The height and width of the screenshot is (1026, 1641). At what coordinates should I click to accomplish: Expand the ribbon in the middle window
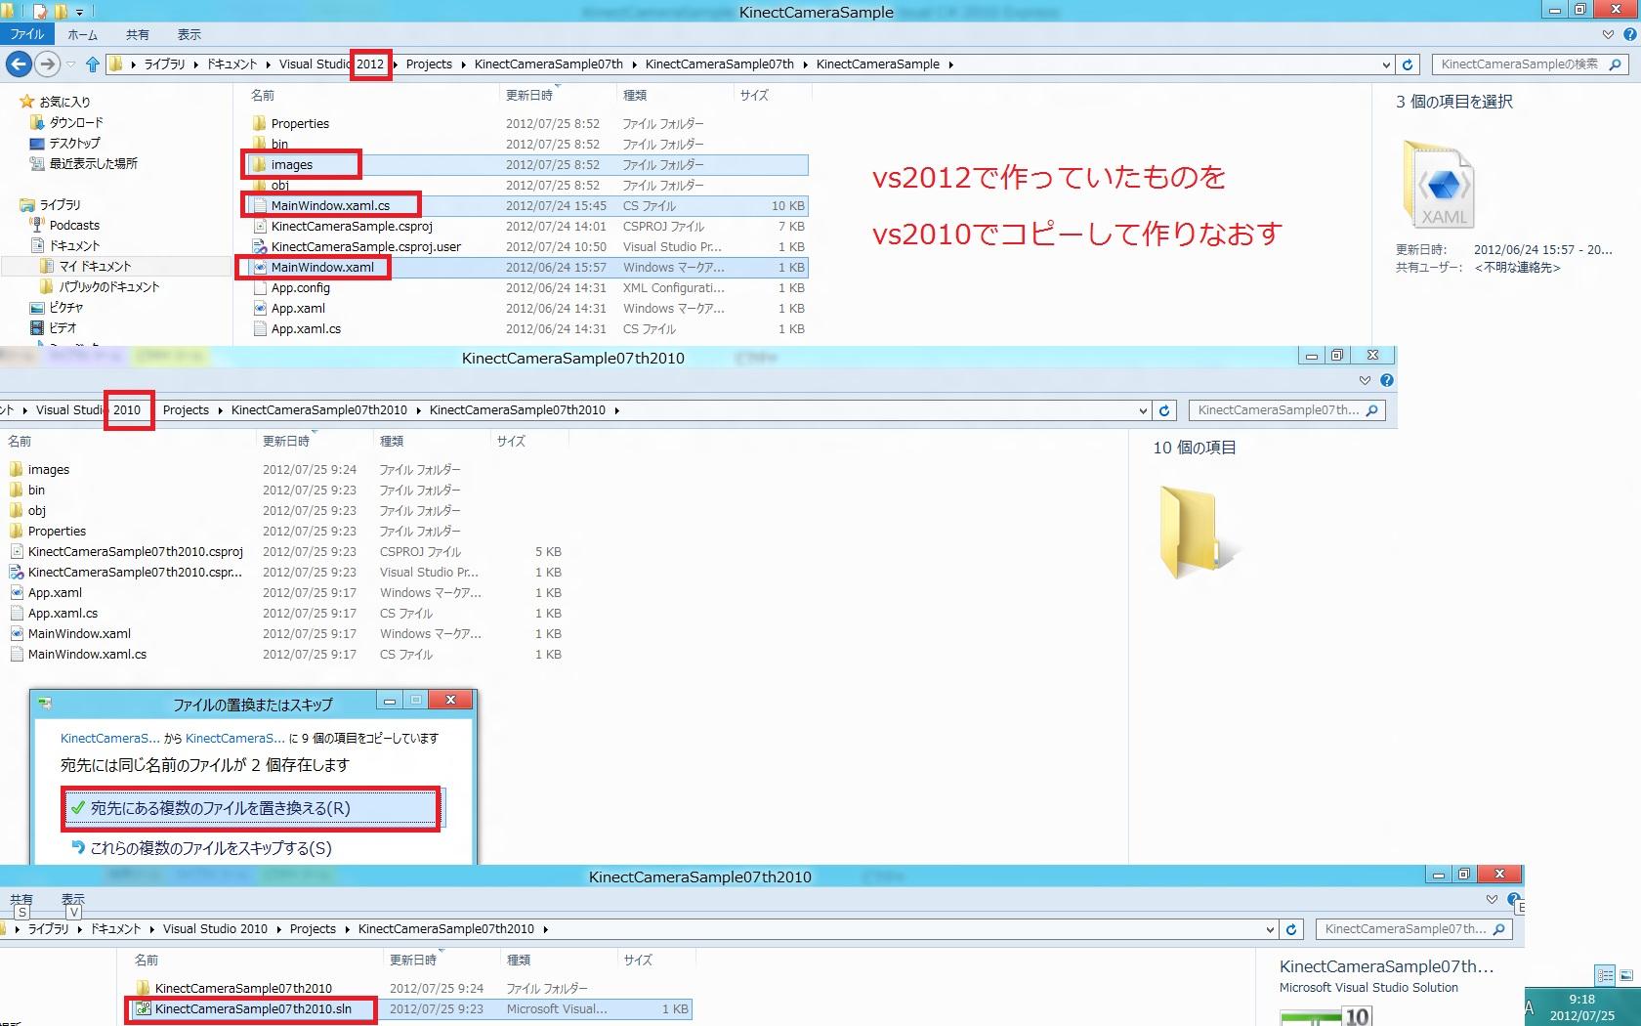[1365, 380]
